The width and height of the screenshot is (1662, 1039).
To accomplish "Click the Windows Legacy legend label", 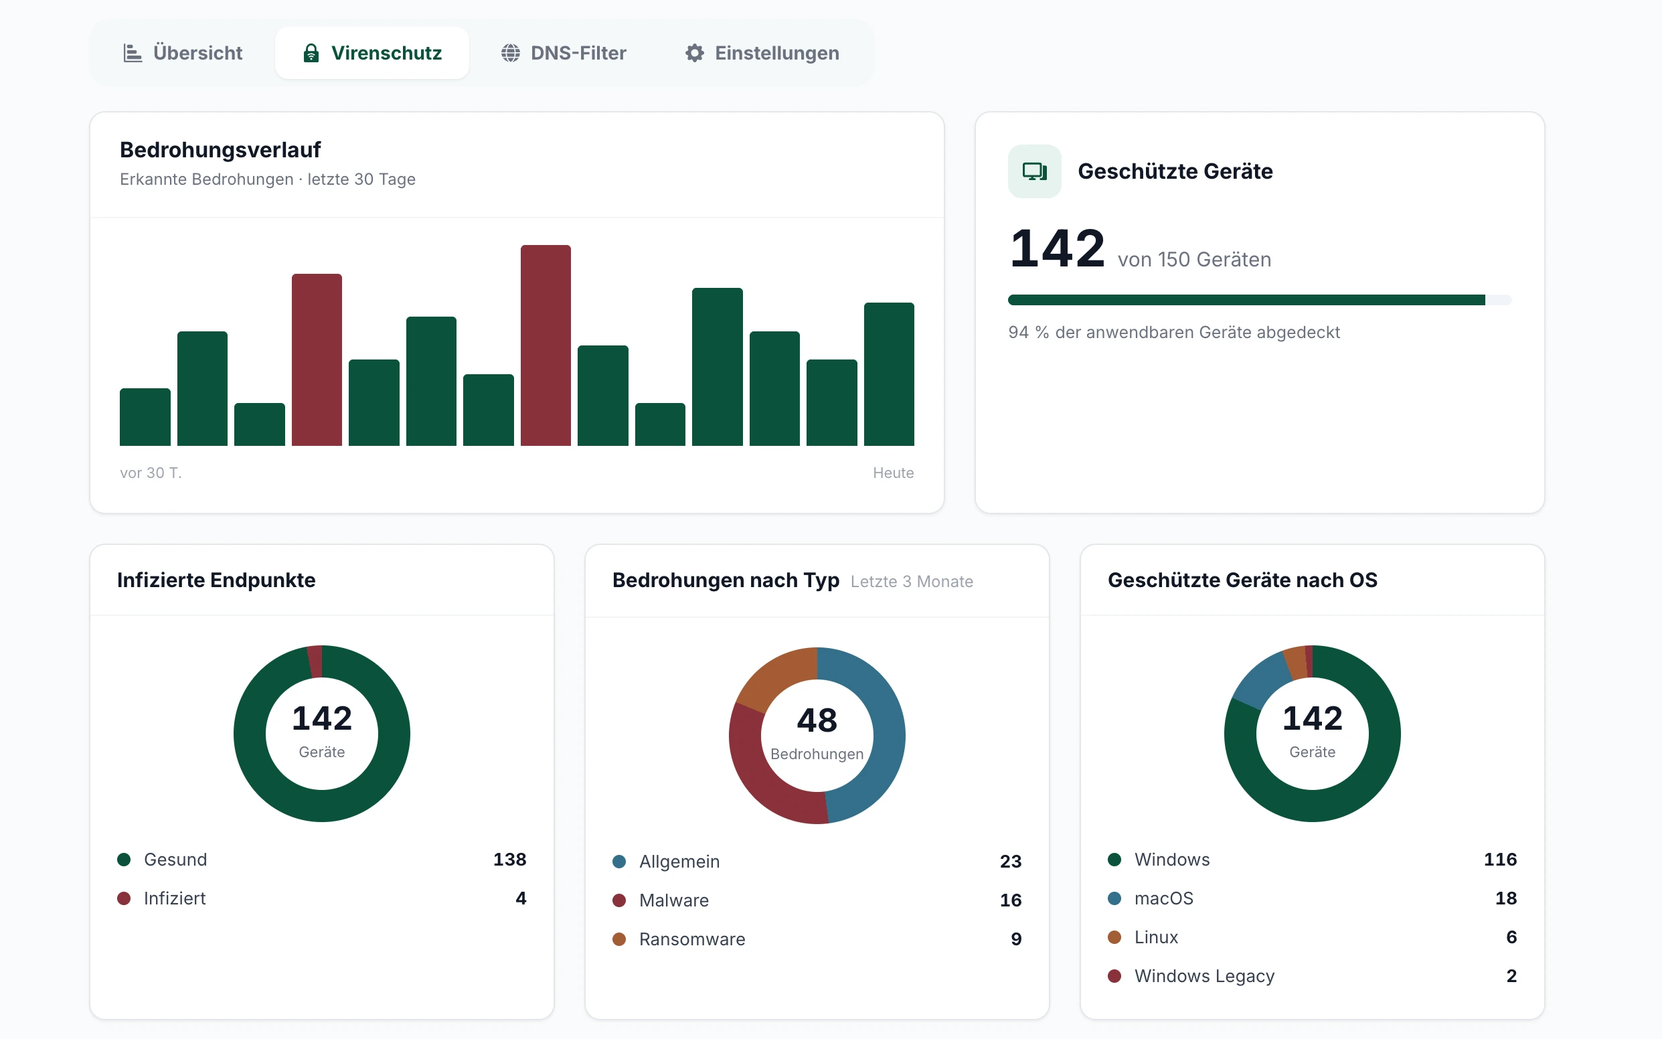I will [x=1203, y=976].
